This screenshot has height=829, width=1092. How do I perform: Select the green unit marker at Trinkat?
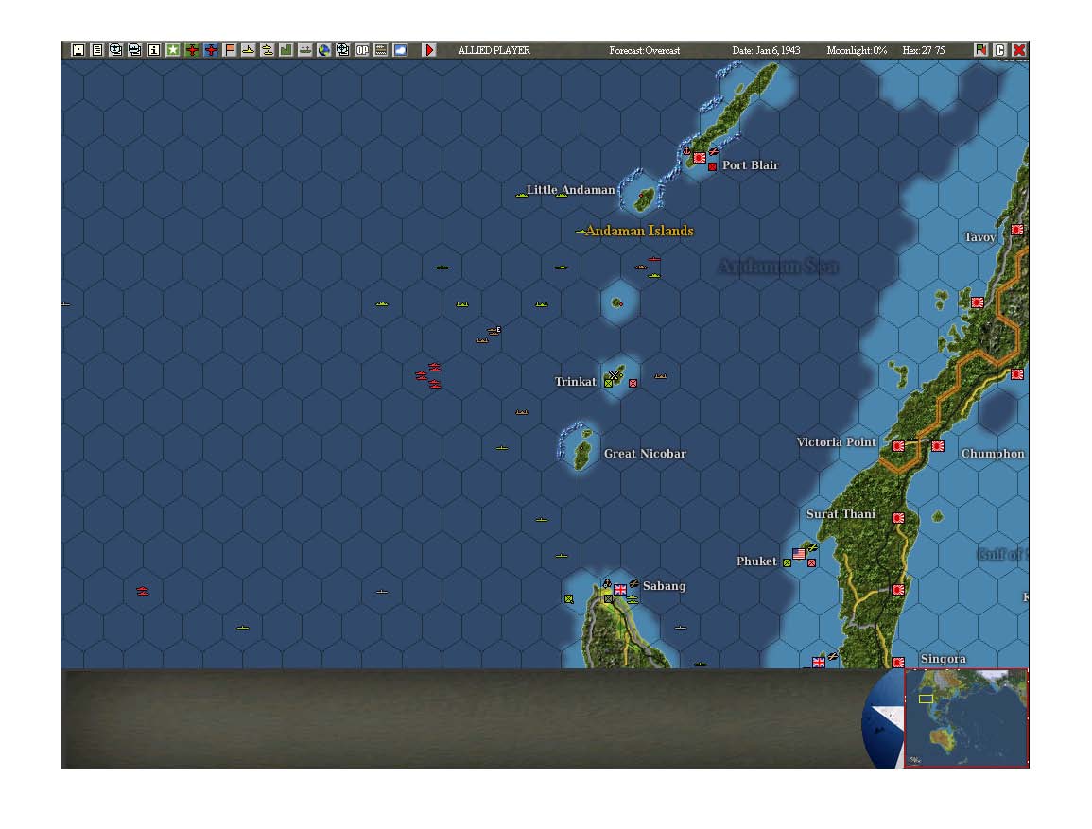[608, 384]
